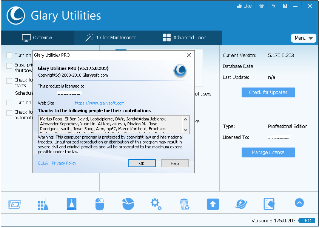Open the https://www.glarysoft.com link

100,103
